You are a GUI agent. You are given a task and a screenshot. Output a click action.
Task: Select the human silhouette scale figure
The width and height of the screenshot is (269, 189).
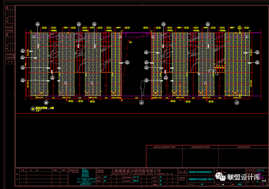click(x=143, y=88)
